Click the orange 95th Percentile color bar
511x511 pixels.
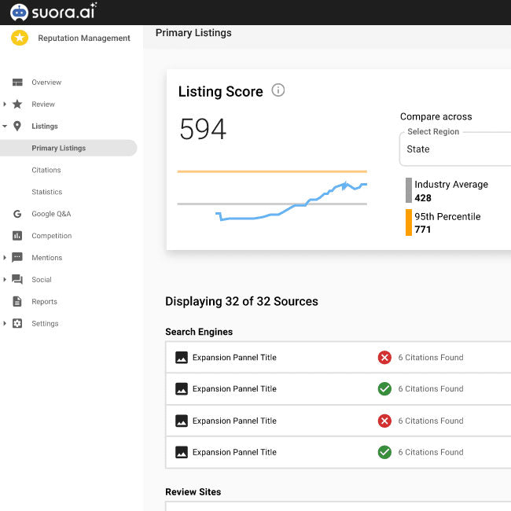[x=409, y=222]
